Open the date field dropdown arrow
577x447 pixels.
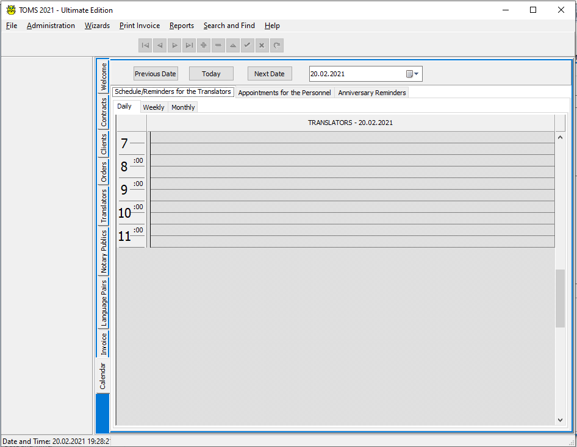coord(417,73)
